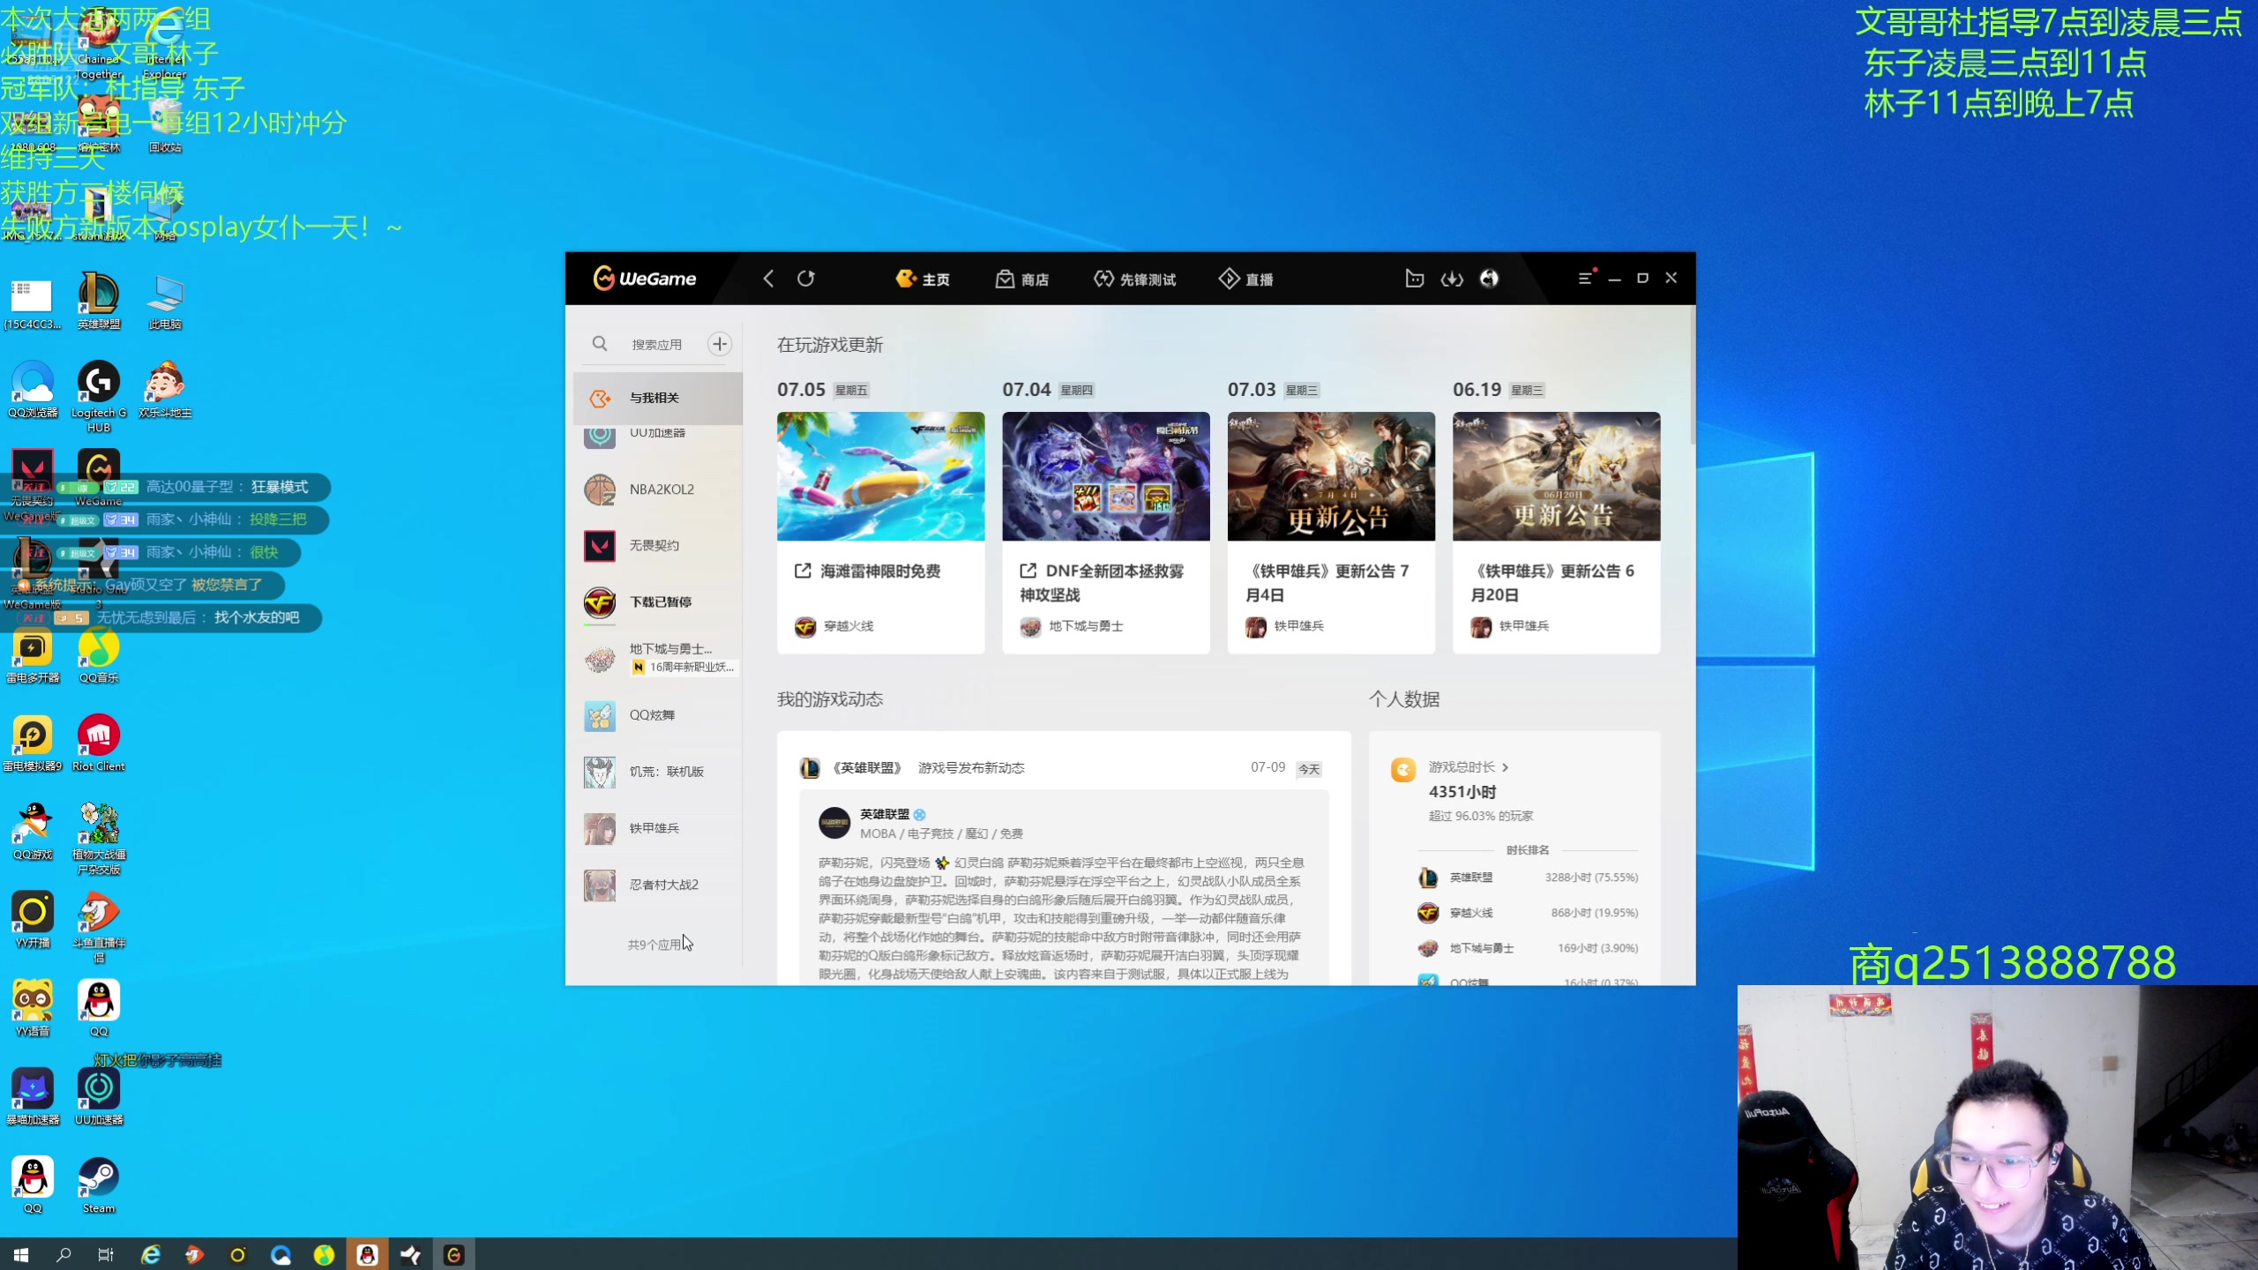Open the 商店 tab in WeGame

click(x=1022, y=280)
